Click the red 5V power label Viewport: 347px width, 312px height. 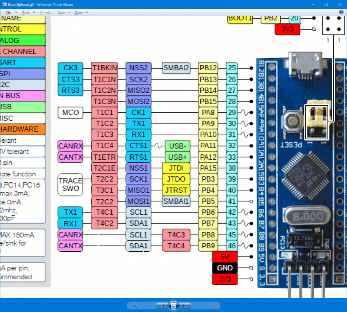(x=225, y=257)
